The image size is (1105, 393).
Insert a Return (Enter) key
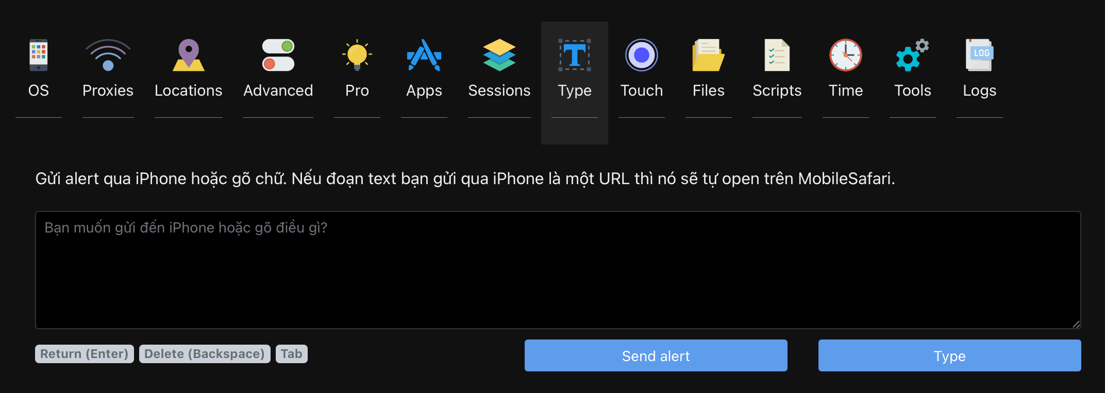pos(85,354)
